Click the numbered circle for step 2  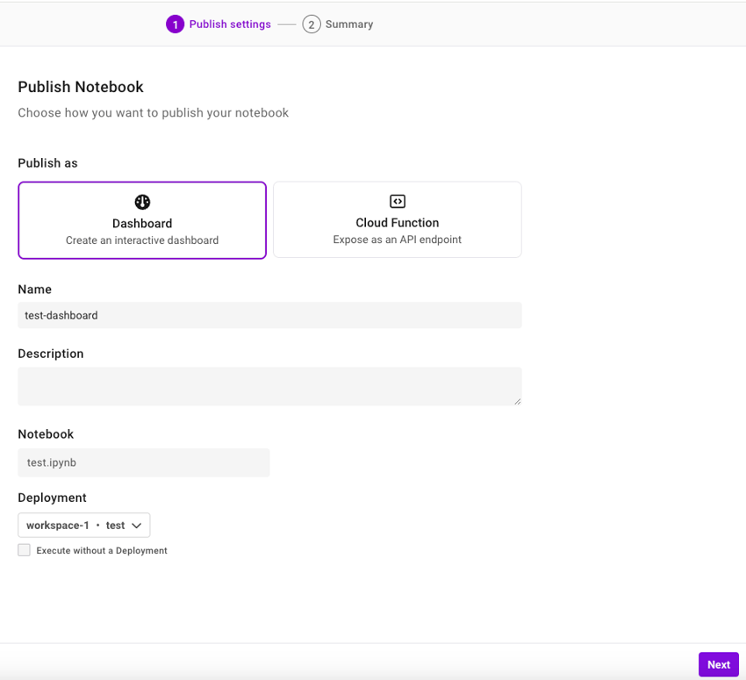[x=312, y=24]
